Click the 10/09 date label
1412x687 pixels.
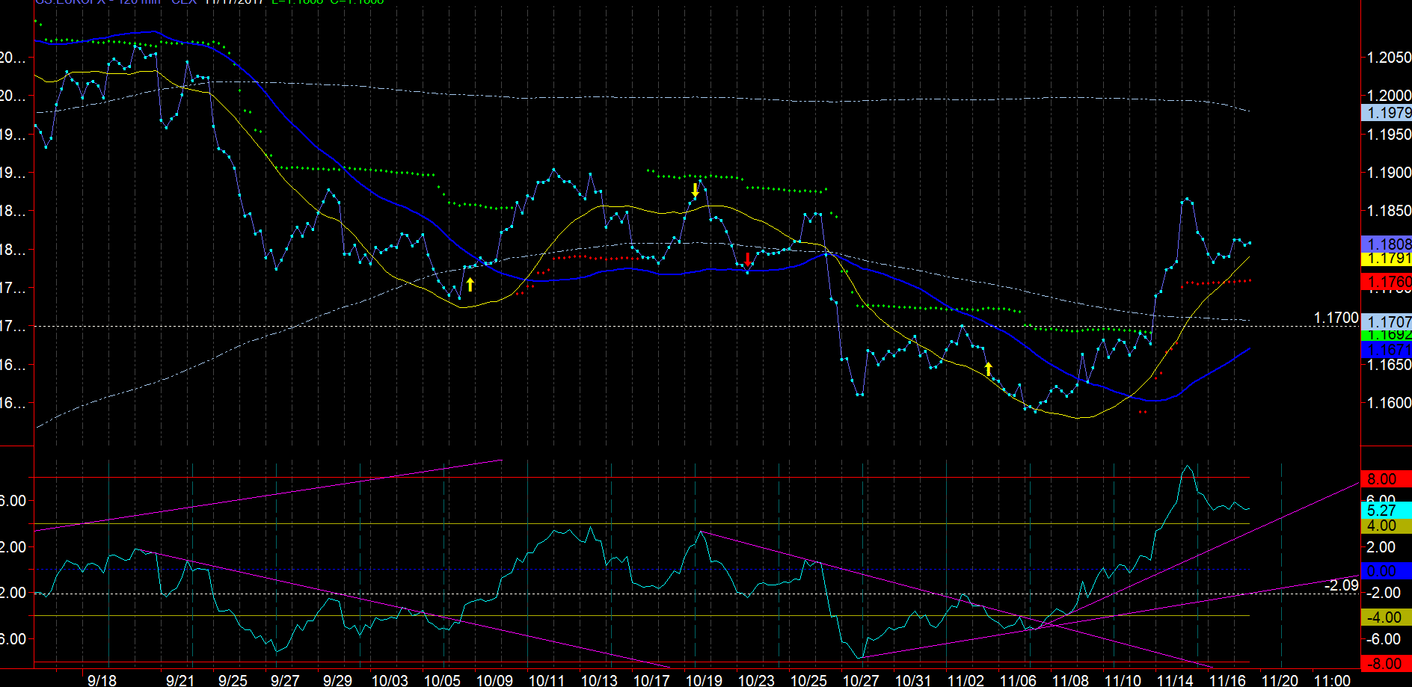pyautogui.click(x=494, y=680)
